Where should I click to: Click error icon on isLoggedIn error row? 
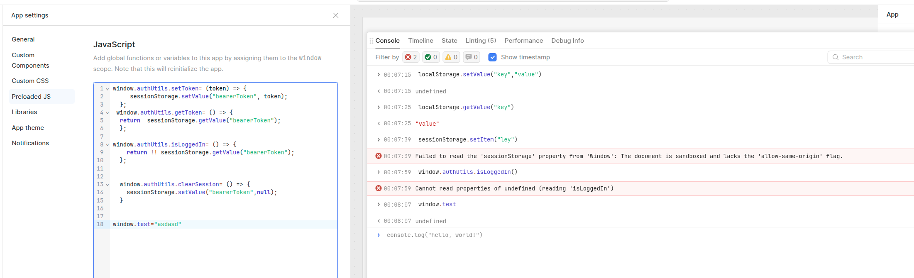point(378,188)
